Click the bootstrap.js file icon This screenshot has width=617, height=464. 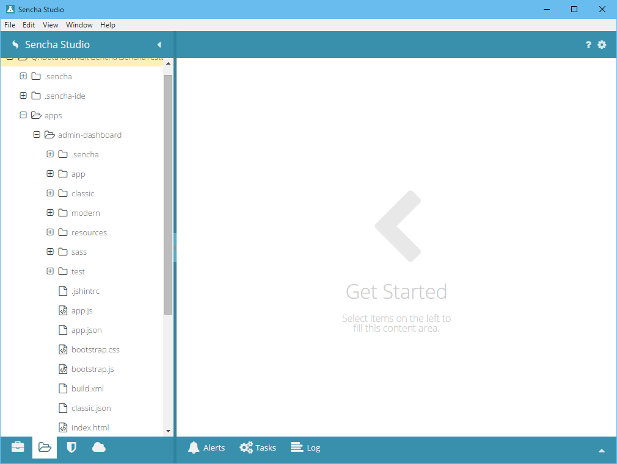click(63, 369)
